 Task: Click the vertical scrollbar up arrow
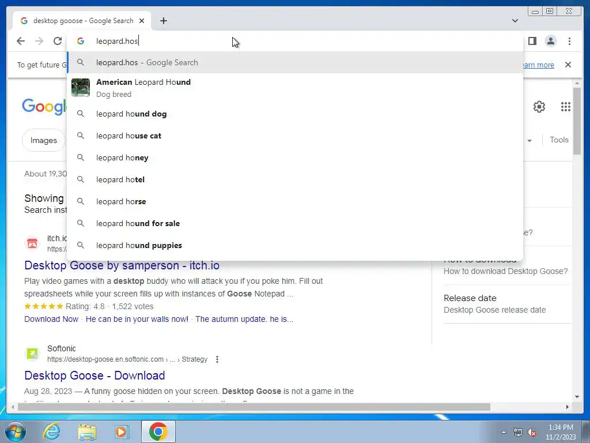[577, 83]
